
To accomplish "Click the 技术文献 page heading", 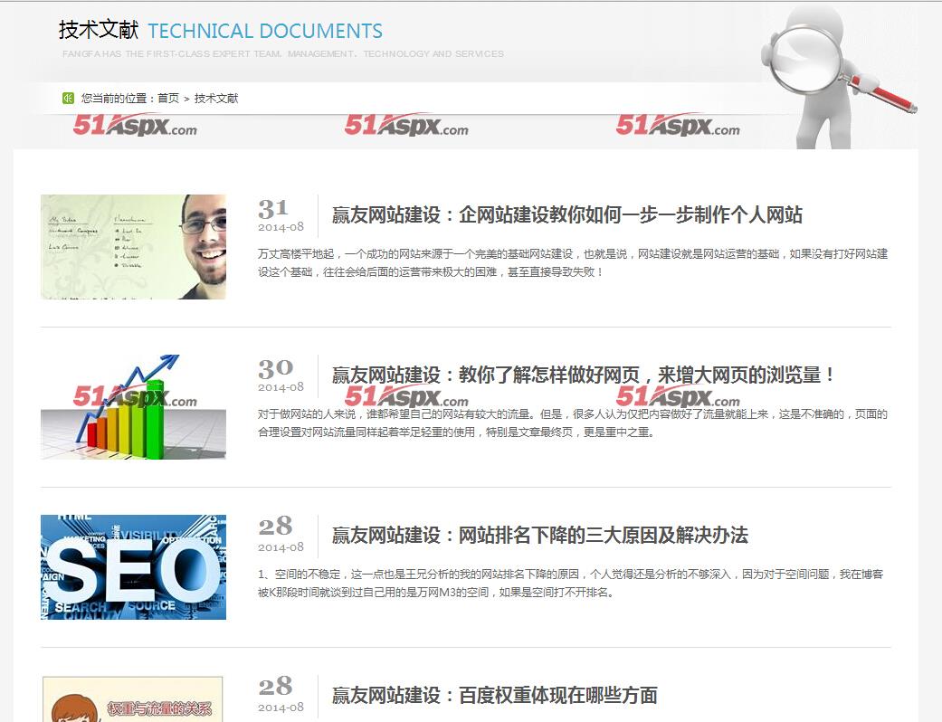I will (x=99, y=30).
